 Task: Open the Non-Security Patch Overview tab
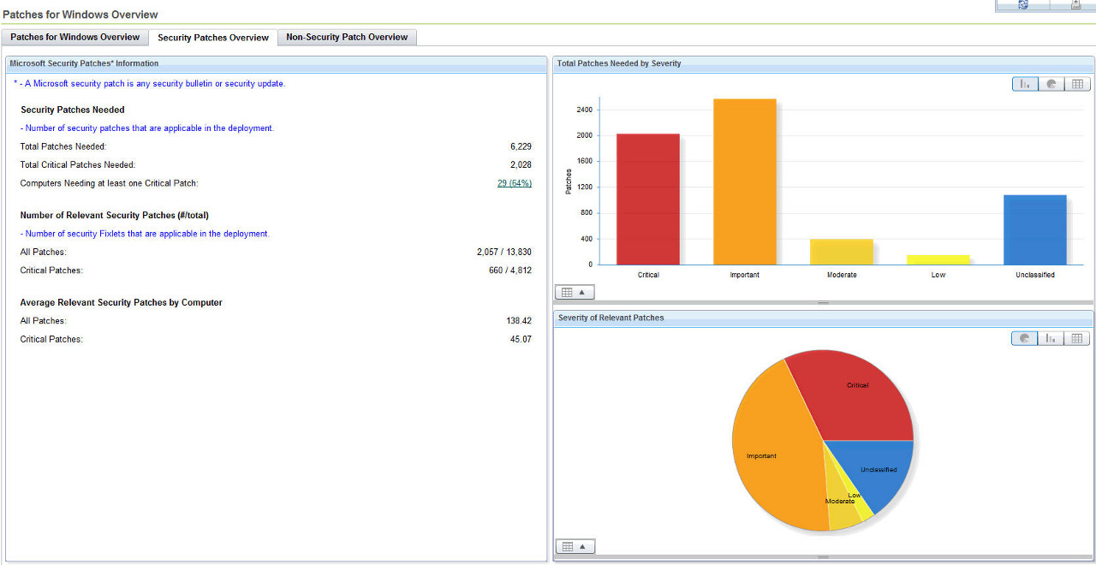click(x=347, y=38)
